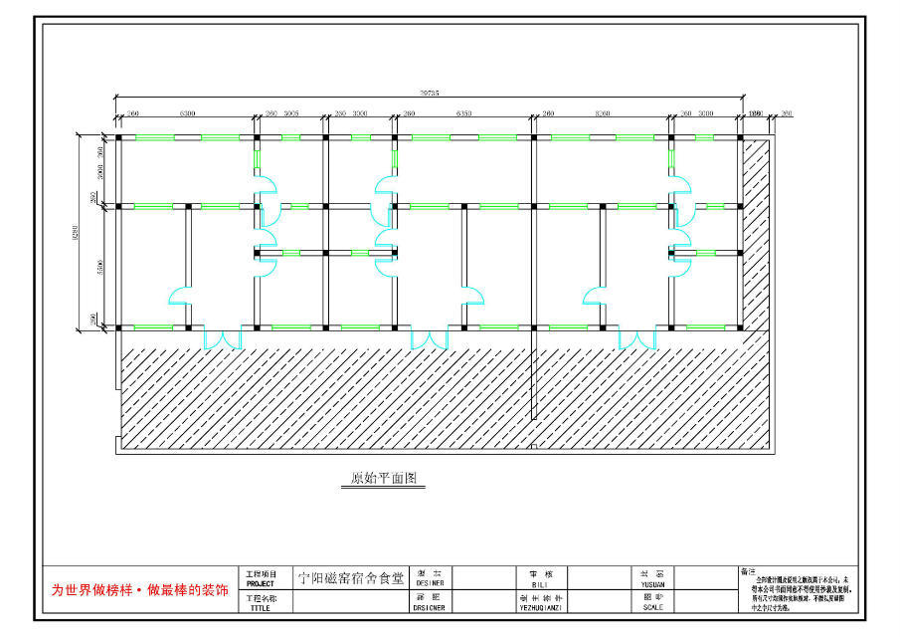Image resolution: width=900 pixels, height=637 pixels.
Task: Click the 8260 dimension label
Action: click(603, 113)
